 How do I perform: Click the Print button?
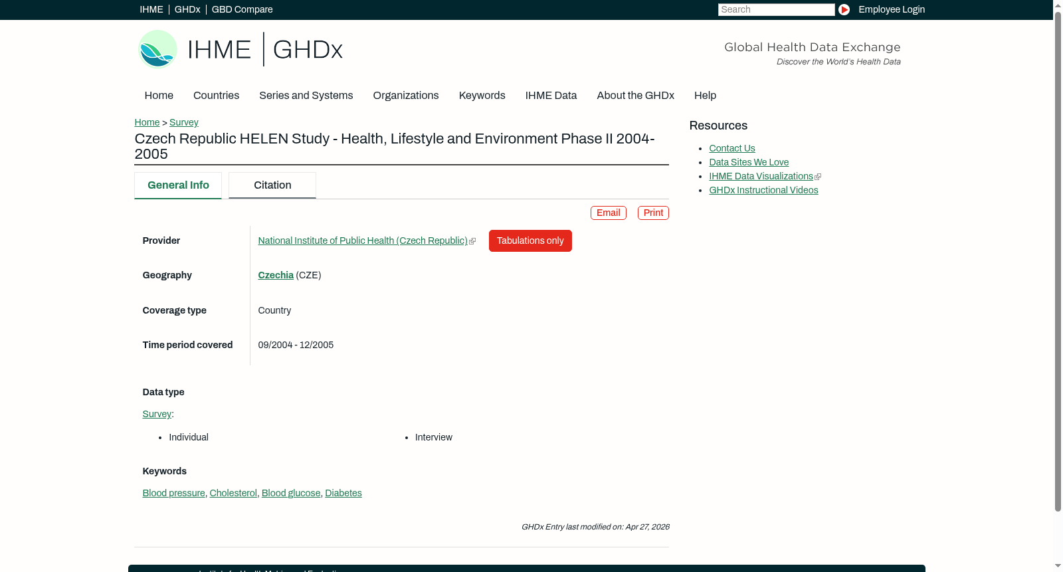coord(653,213)
